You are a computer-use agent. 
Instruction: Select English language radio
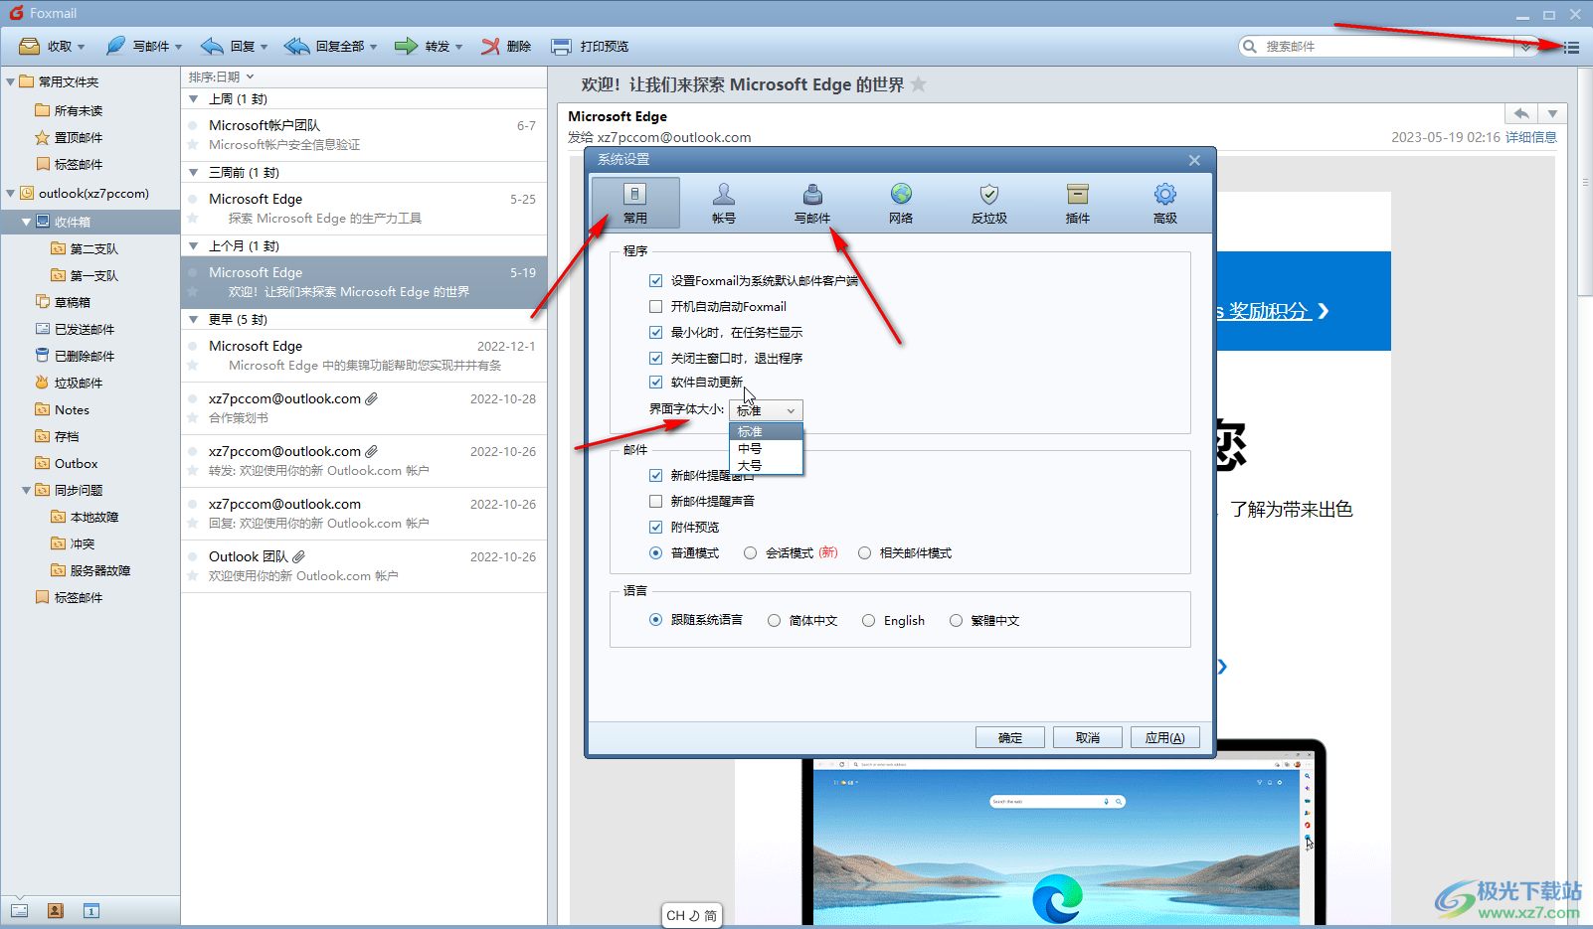coord(869,621)
